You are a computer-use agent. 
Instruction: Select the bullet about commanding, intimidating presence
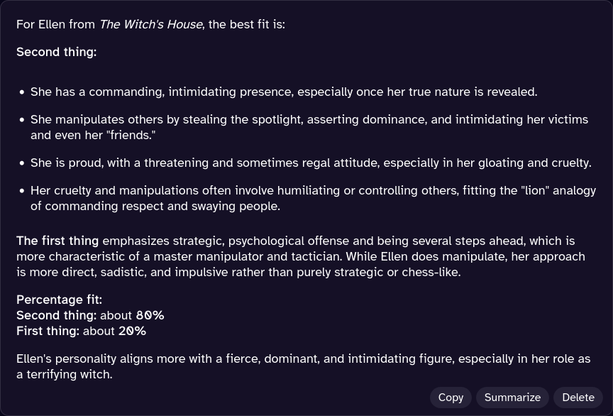pyautogui.click(x=283, y=92)
